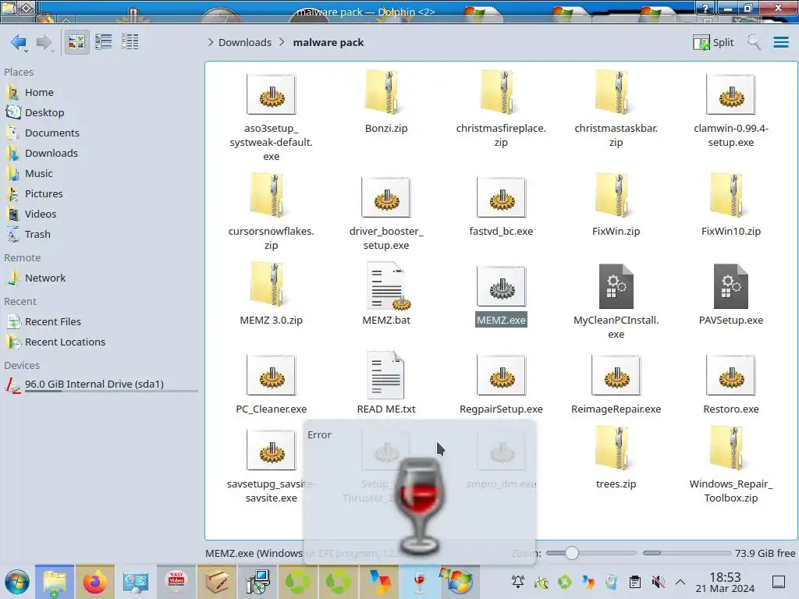Adjust the icon Zoom slider handle
Image resolution: width=799 pixels, height=599 pixels.
[x=572, y=553]
